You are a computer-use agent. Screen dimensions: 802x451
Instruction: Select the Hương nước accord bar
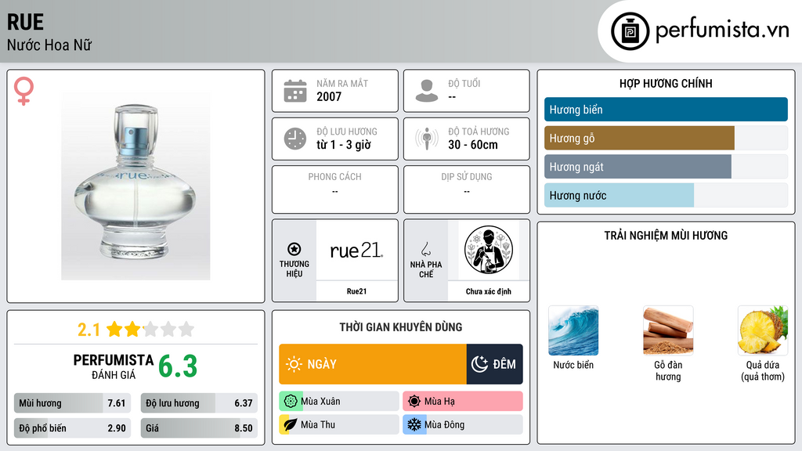click(666, 195)
